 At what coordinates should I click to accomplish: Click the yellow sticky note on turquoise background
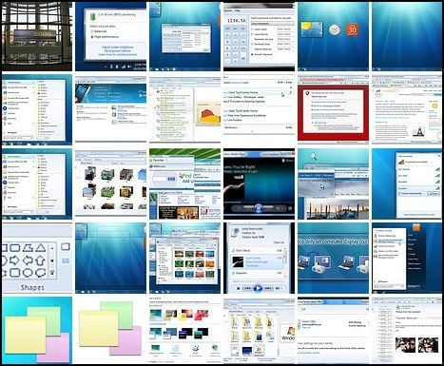26,336
